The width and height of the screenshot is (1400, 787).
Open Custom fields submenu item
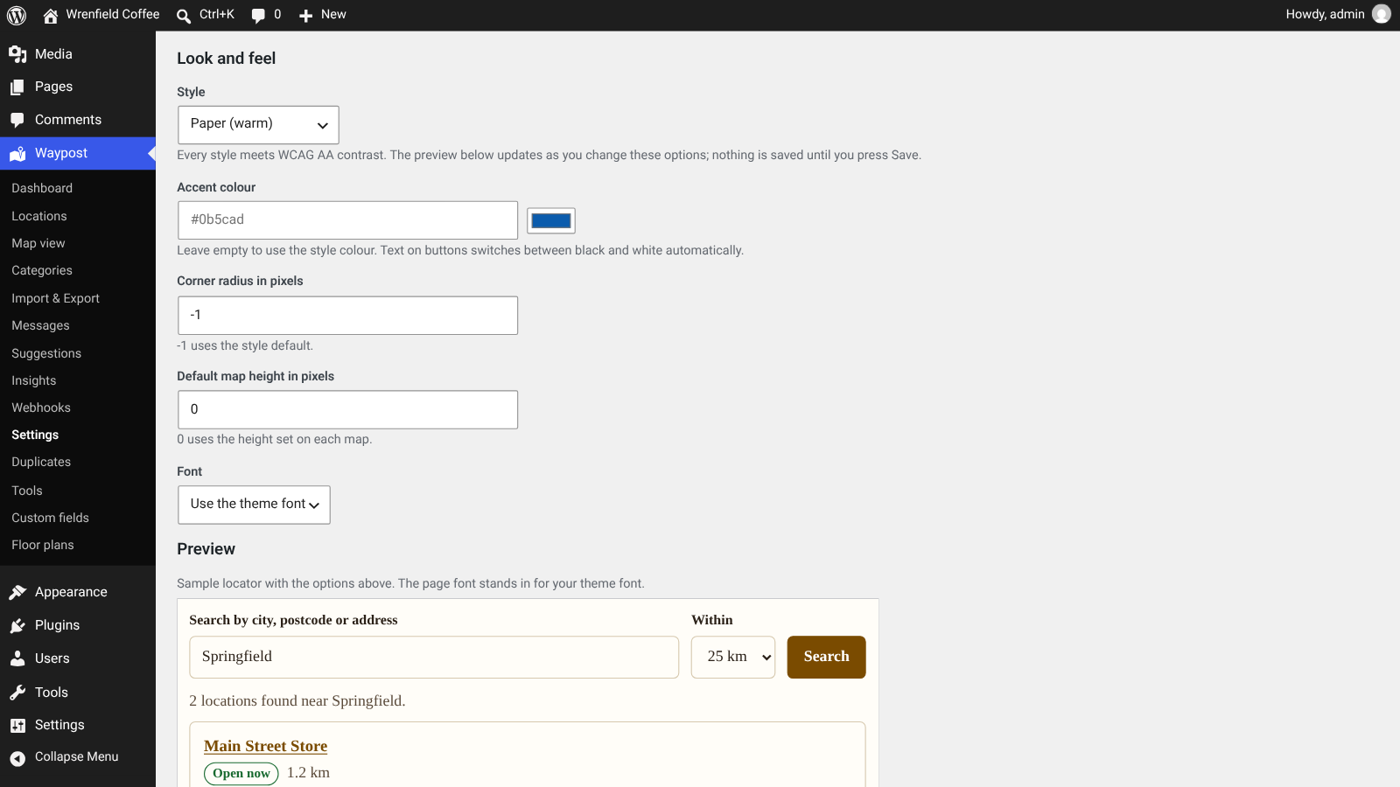click(51, 518)
